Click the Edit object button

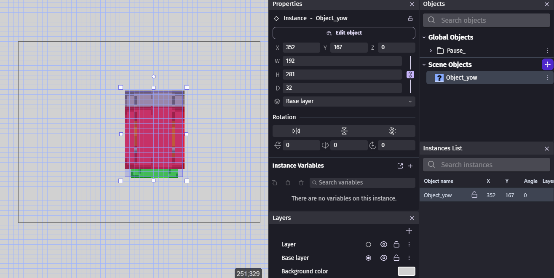click(344, 33)
